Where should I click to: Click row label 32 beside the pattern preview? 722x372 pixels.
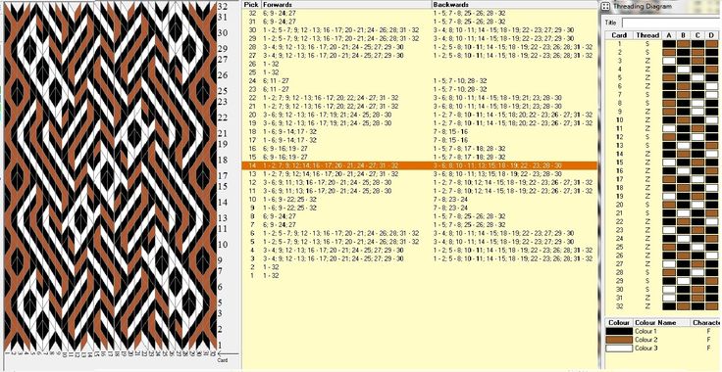pos(223,6)
